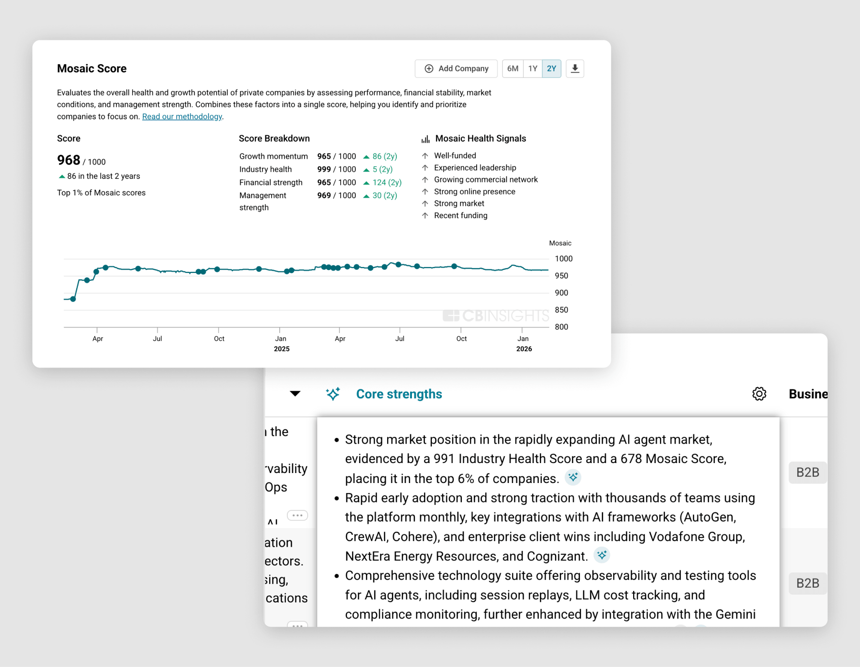Click the chart data point above the Jul 2025 tick
The width and height of the screenshot is (860, 667).
tap(399, 265)
